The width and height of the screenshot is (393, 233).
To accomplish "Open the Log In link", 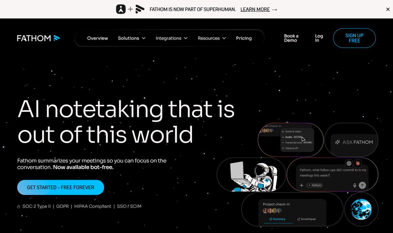I will point(319,38).
